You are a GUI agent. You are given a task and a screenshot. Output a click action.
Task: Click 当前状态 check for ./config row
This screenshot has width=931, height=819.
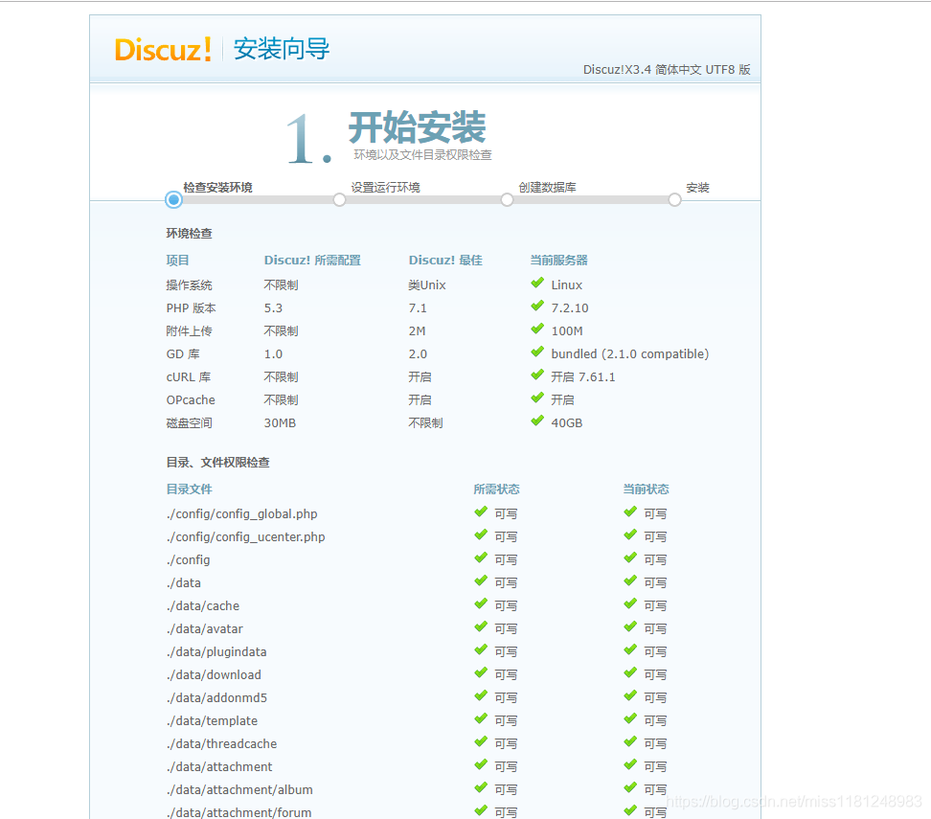tap(630, 558)
